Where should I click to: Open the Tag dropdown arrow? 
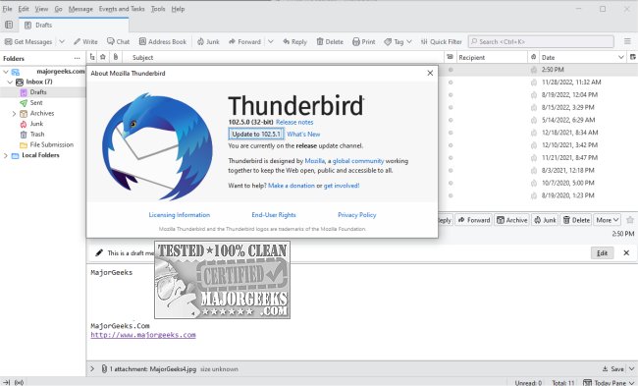(x=409, y=41)
